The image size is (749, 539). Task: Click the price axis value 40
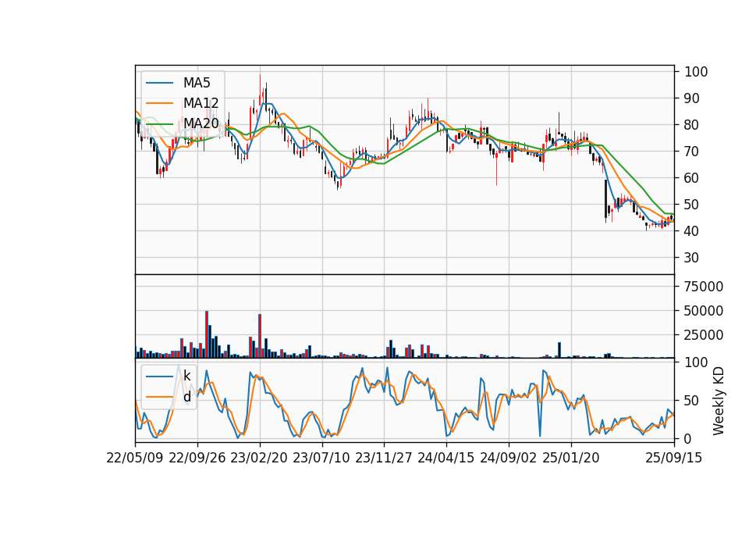(x=691, y=231)
